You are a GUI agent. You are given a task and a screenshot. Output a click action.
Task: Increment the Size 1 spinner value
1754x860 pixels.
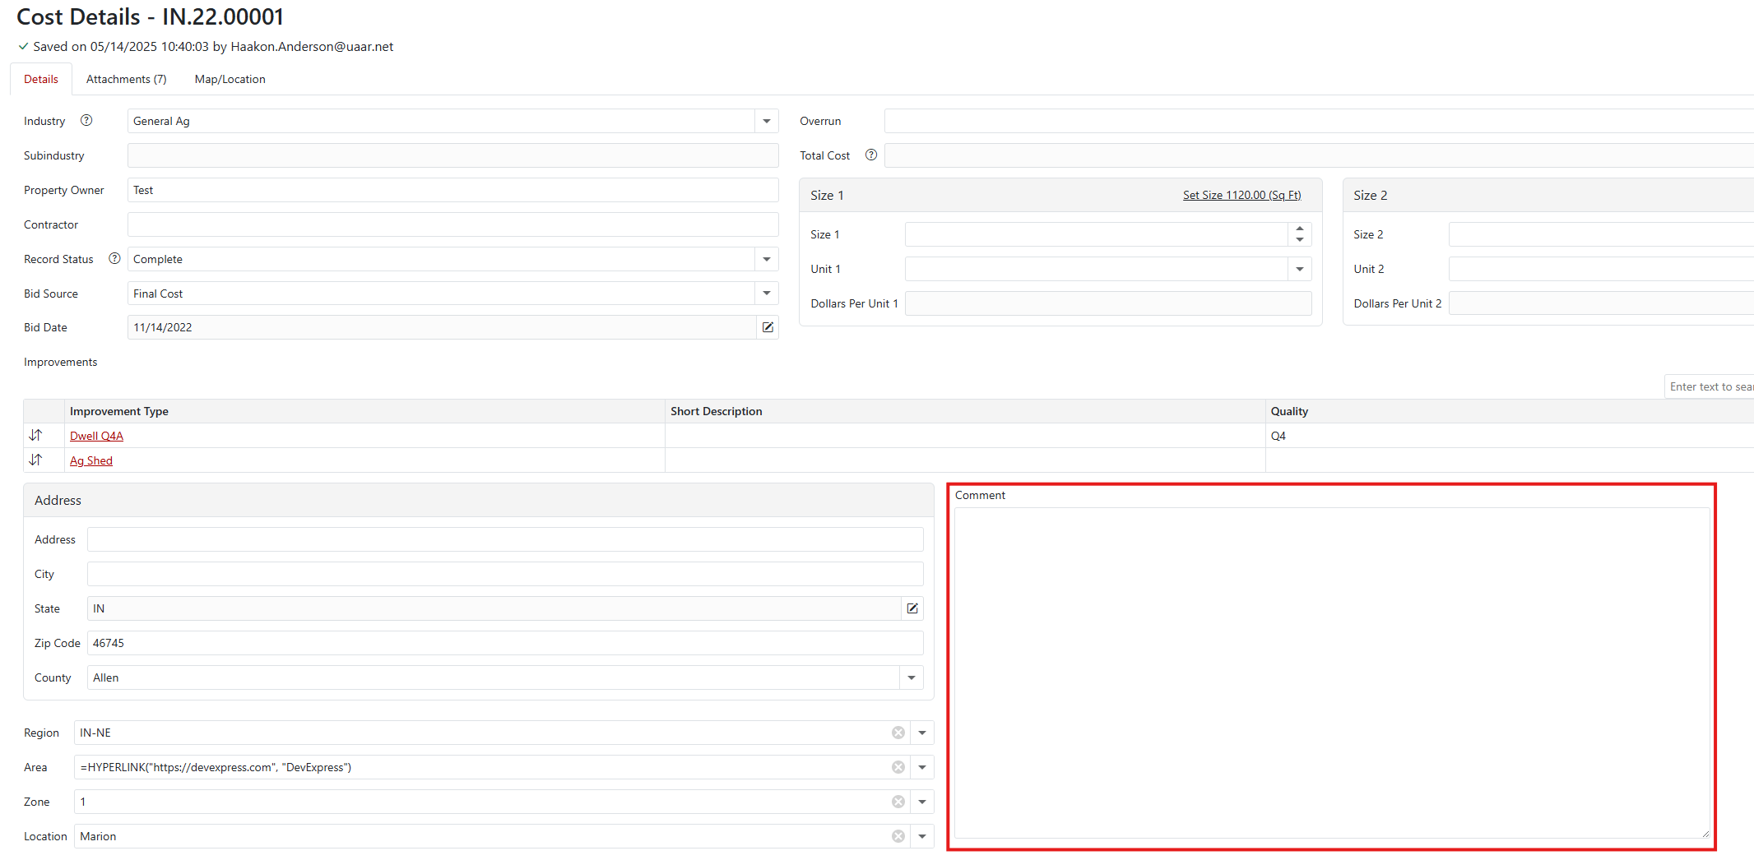click(1299, 229)
